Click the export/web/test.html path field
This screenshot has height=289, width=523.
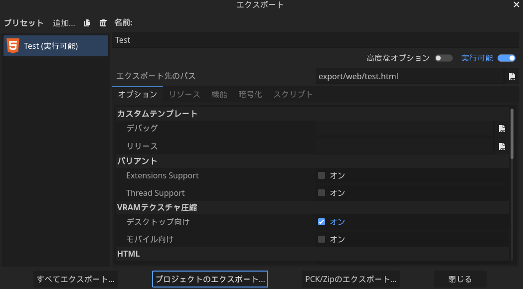(x=409, y=76)
